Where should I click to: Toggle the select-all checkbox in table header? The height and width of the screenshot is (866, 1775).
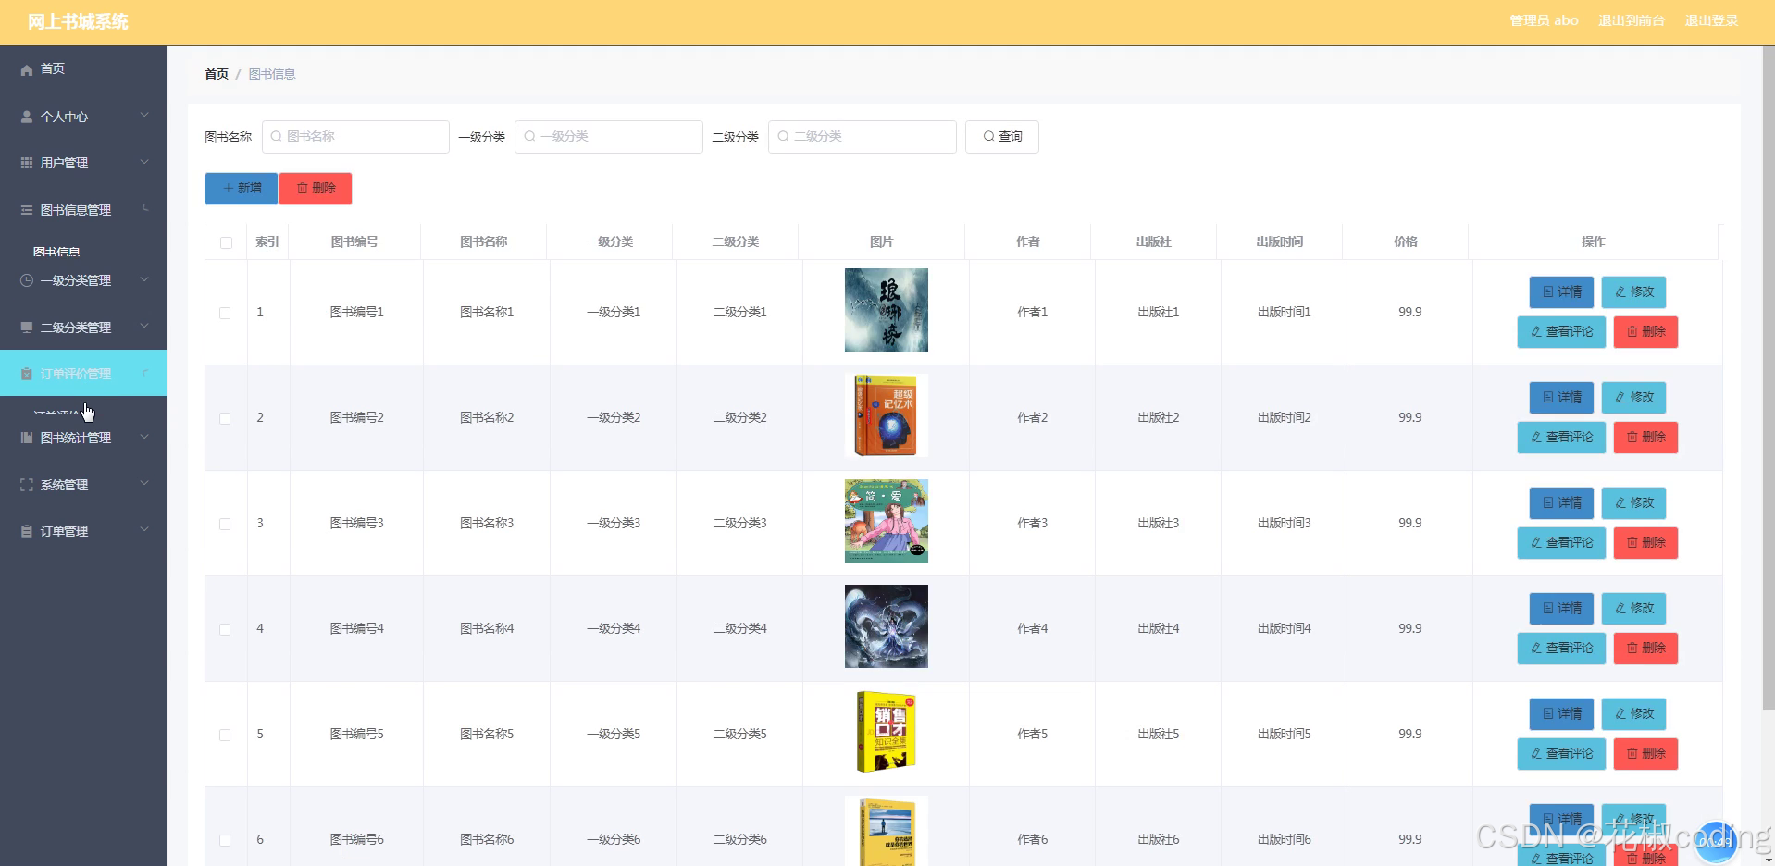pyautogui.click(x=225, y=242)
